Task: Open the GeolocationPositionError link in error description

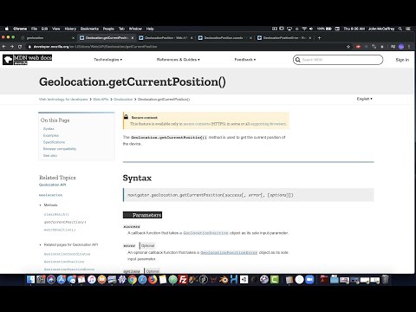Action: 229,252
